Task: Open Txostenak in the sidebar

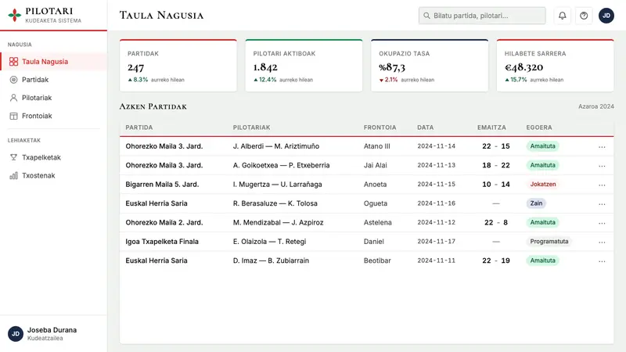Action: [53, 175]
